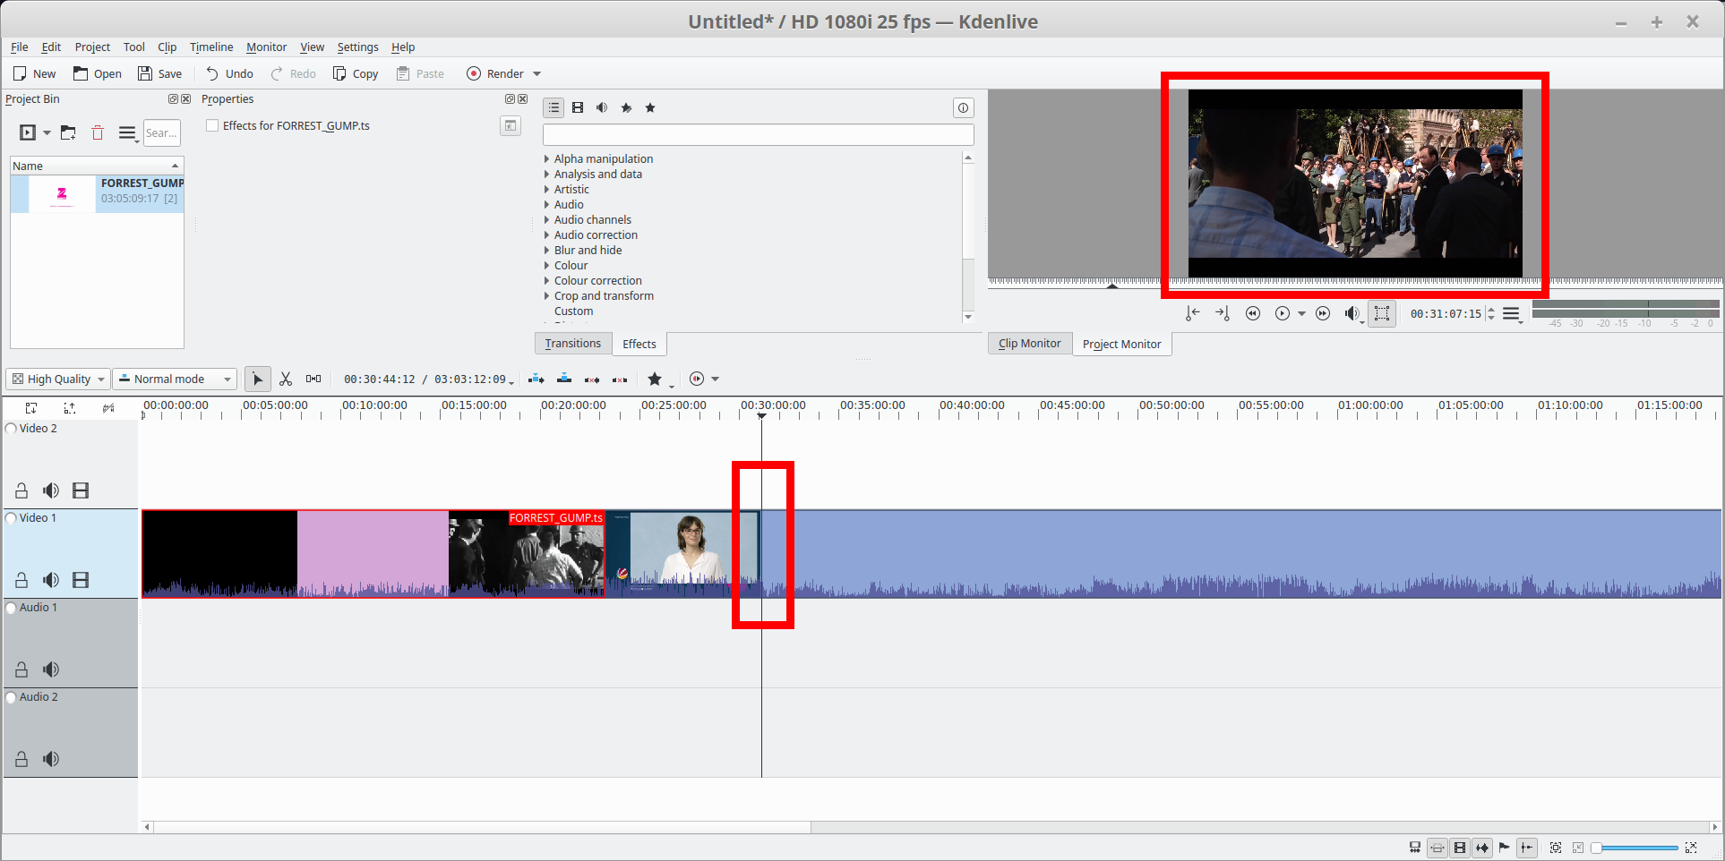Click the lift timeline zone icon
This screenshot has width=1725, height=861.
620,379
